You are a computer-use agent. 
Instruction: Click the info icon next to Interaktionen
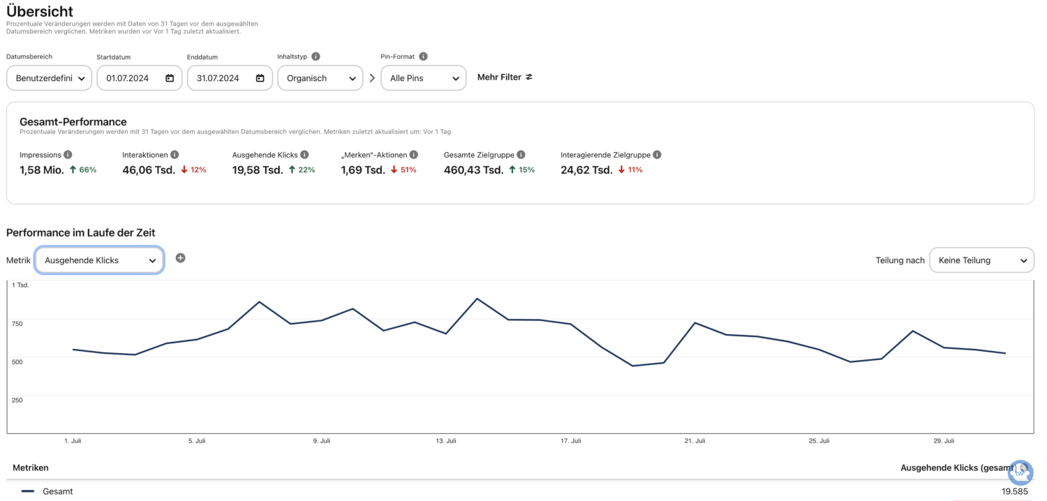pos(174,155)
